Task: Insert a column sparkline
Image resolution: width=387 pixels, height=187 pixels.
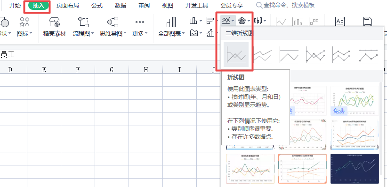Action: [x=298, y=22]
